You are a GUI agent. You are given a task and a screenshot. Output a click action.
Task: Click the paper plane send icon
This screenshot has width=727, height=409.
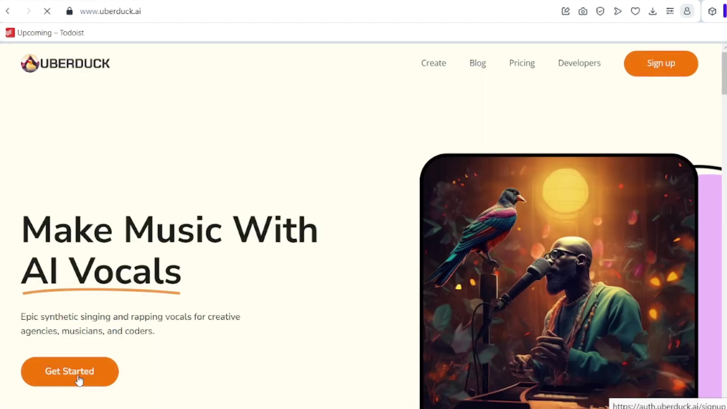click(x=618, y=11)
